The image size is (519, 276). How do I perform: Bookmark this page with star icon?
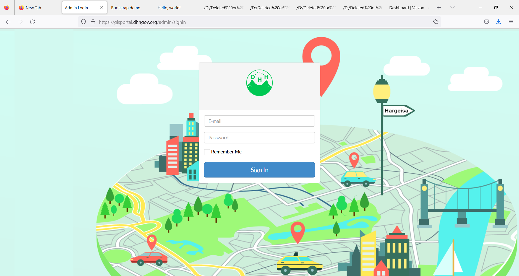click(436, 22)
